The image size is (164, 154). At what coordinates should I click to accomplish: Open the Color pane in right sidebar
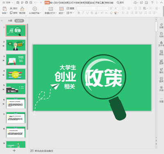coord(162,53)
